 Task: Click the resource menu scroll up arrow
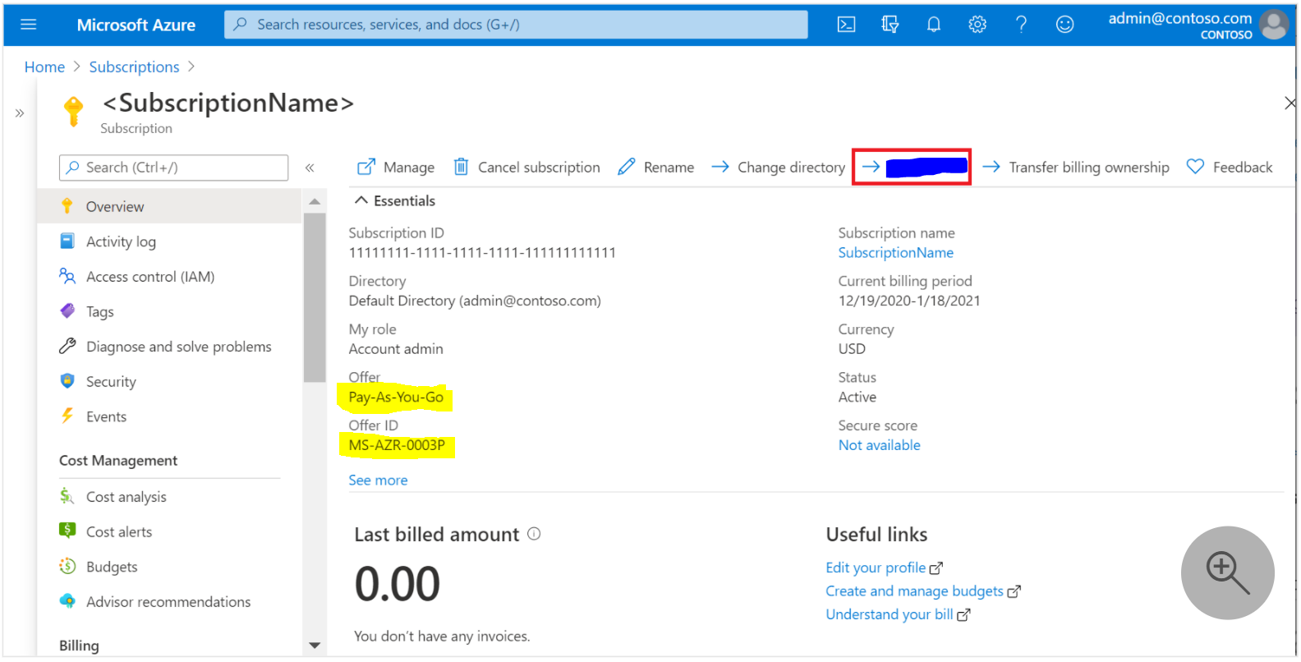click(315, 201)
